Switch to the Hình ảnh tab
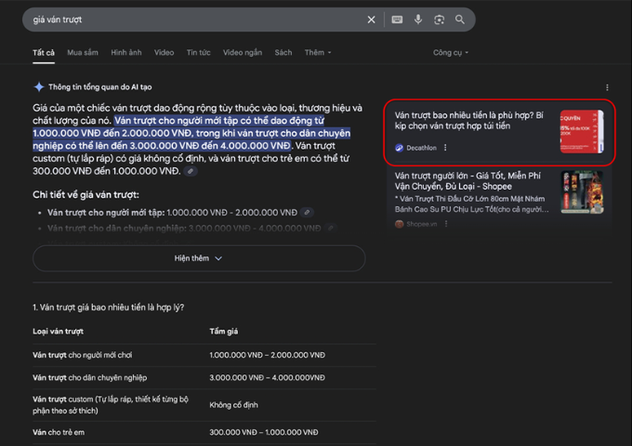 coord(126,52)
